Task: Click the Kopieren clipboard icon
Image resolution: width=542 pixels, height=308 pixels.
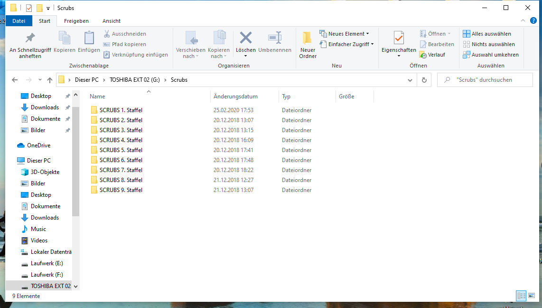Action: click(x=64, y=38)
